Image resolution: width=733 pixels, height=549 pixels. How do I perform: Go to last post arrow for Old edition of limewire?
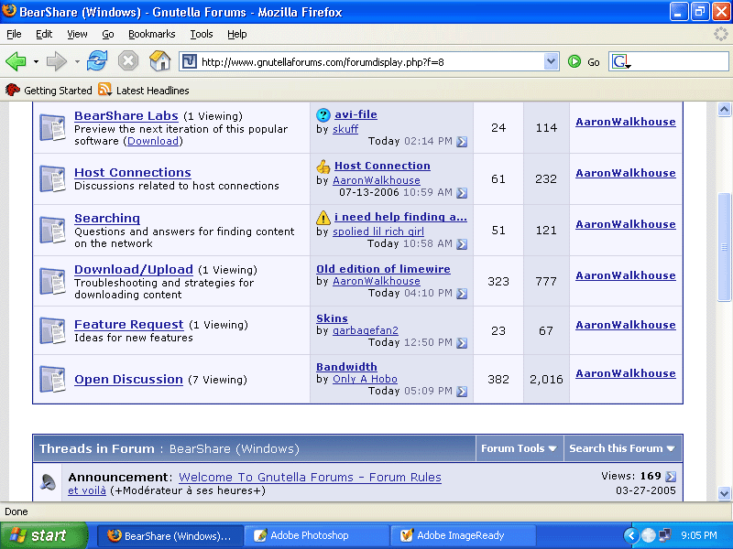tap(462, 294)
